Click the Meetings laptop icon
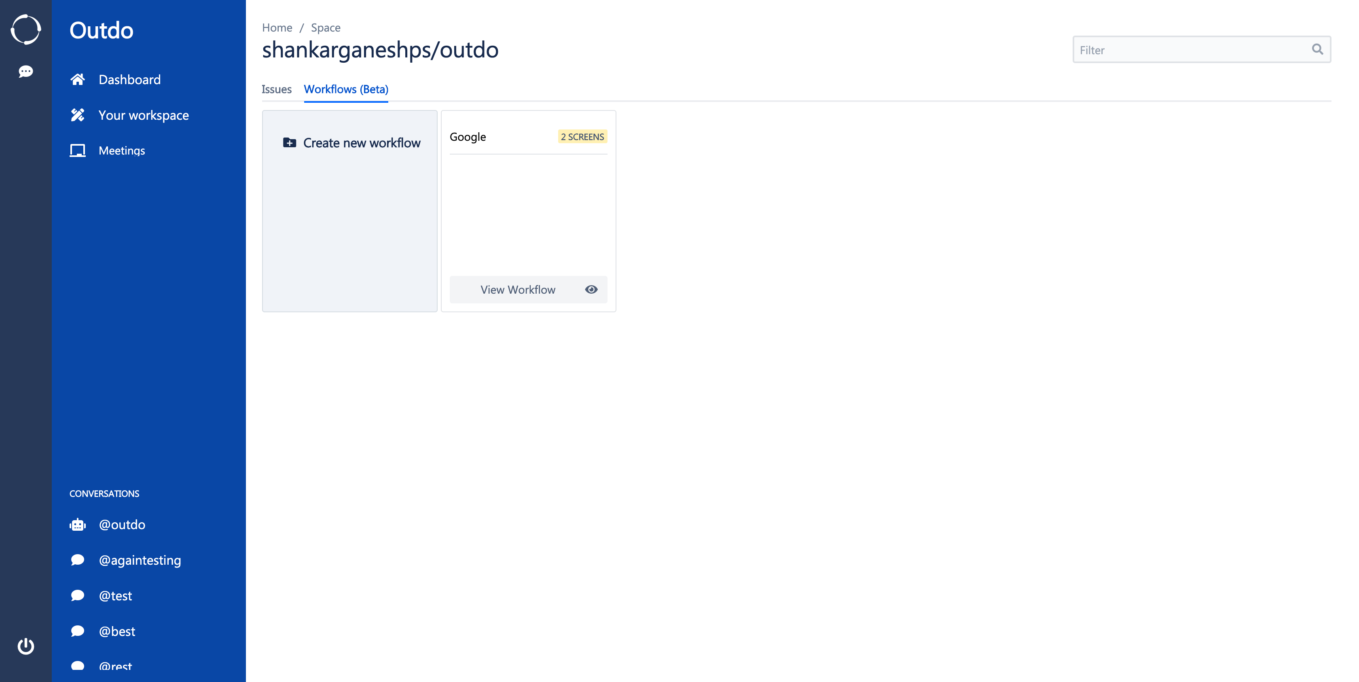 (78, 150)
